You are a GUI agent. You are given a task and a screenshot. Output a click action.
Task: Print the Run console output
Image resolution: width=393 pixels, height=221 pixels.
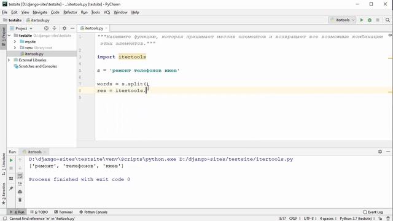click(20, 192)
